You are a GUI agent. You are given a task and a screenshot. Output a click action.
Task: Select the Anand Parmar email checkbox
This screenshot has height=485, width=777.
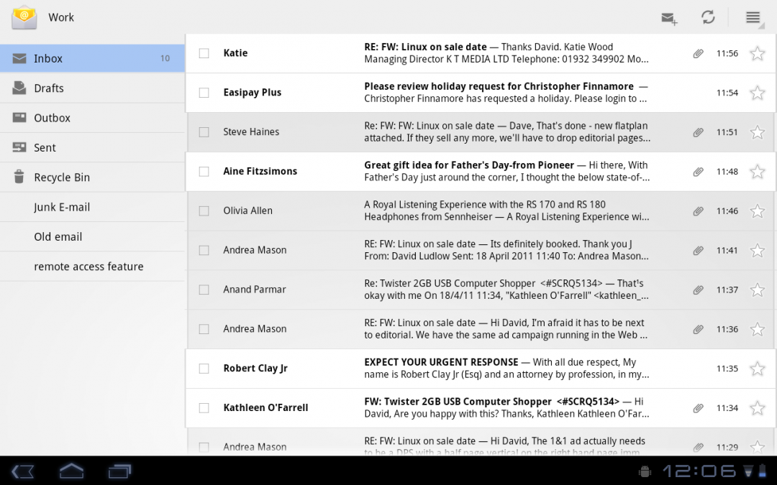(204, 290)
